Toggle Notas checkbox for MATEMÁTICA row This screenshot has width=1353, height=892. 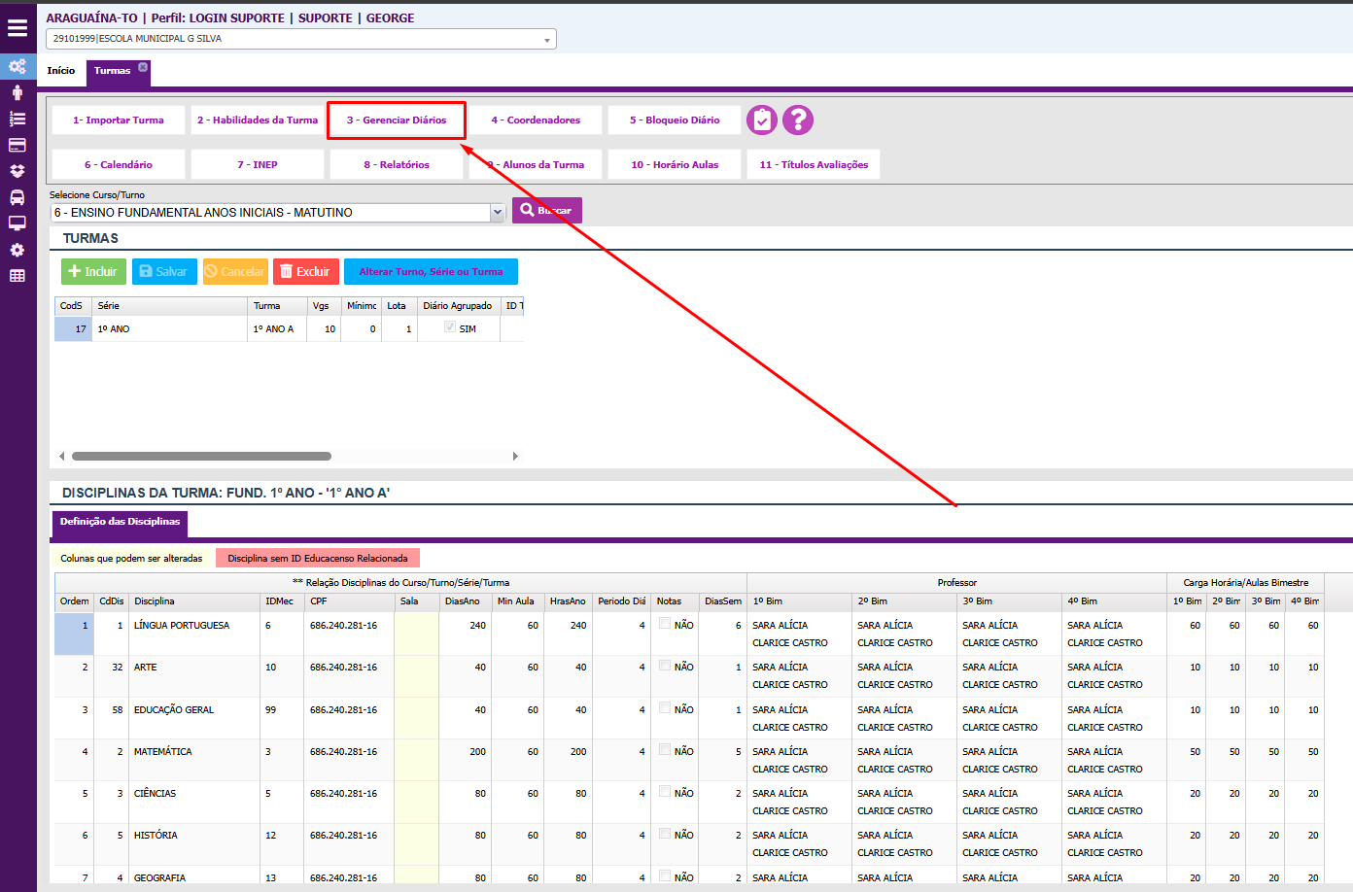(665, 750)
